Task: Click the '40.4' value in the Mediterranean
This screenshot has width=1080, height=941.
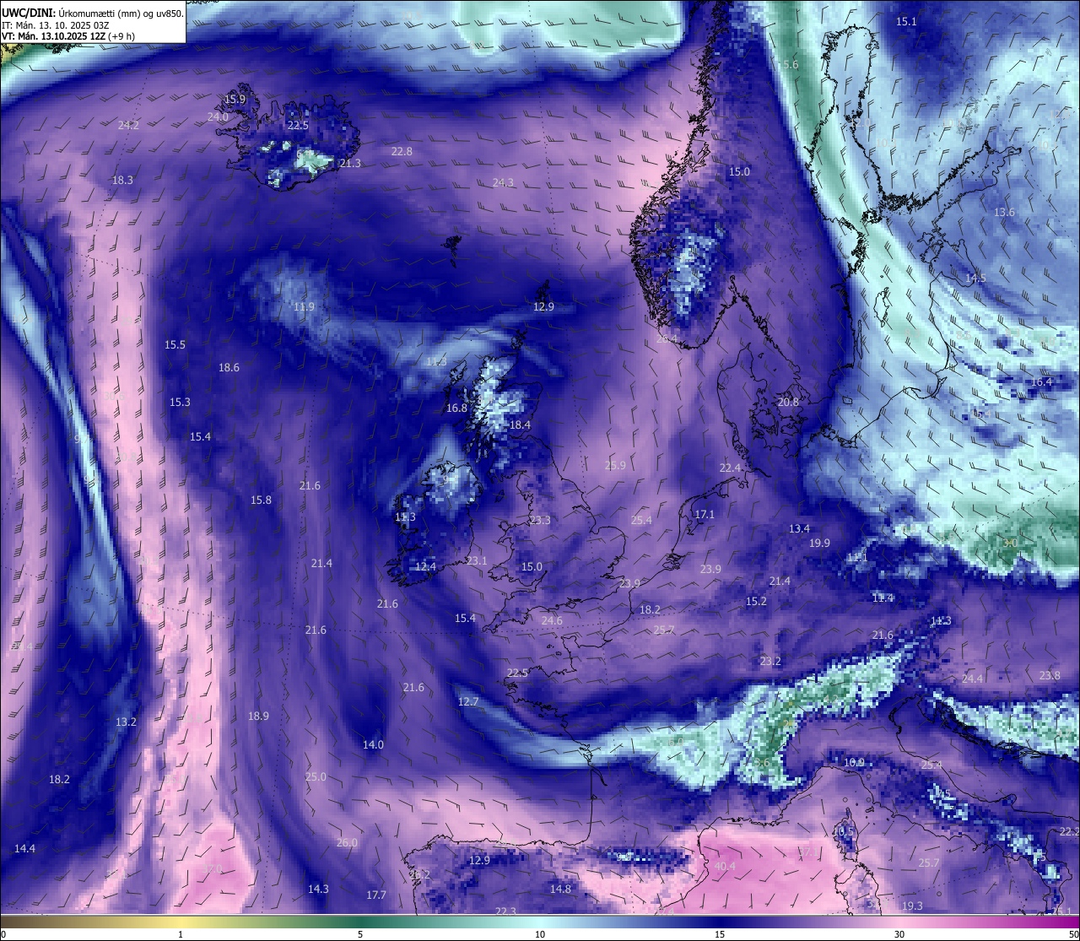Action: (725, 866)
